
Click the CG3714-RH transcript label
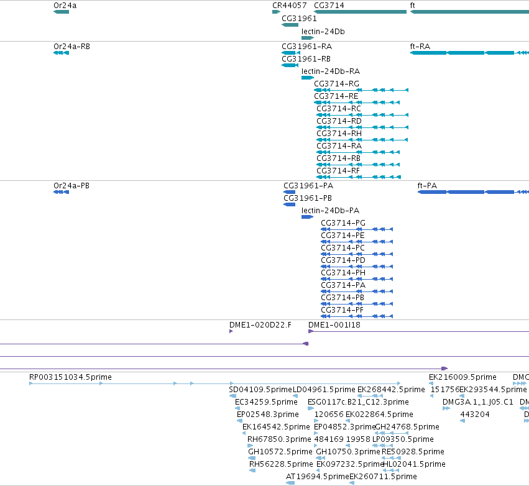pos(339,134)
